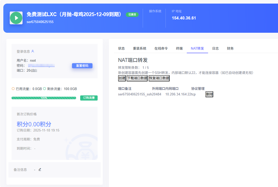Click the 下载端口数据 button

point(137,78)
